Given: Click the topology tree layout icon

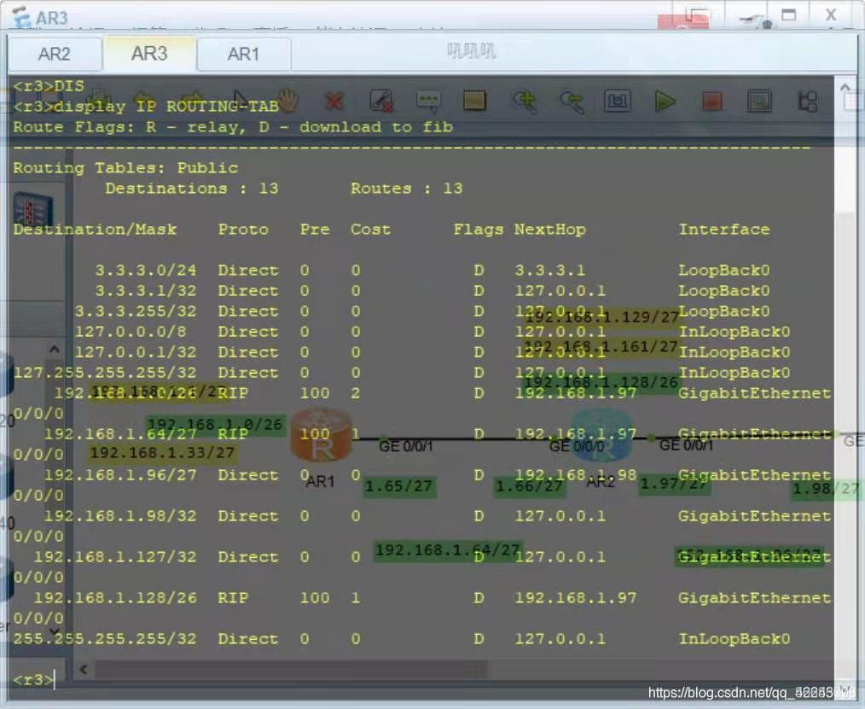Looking at the screenshot, I should tap(808, 101).
